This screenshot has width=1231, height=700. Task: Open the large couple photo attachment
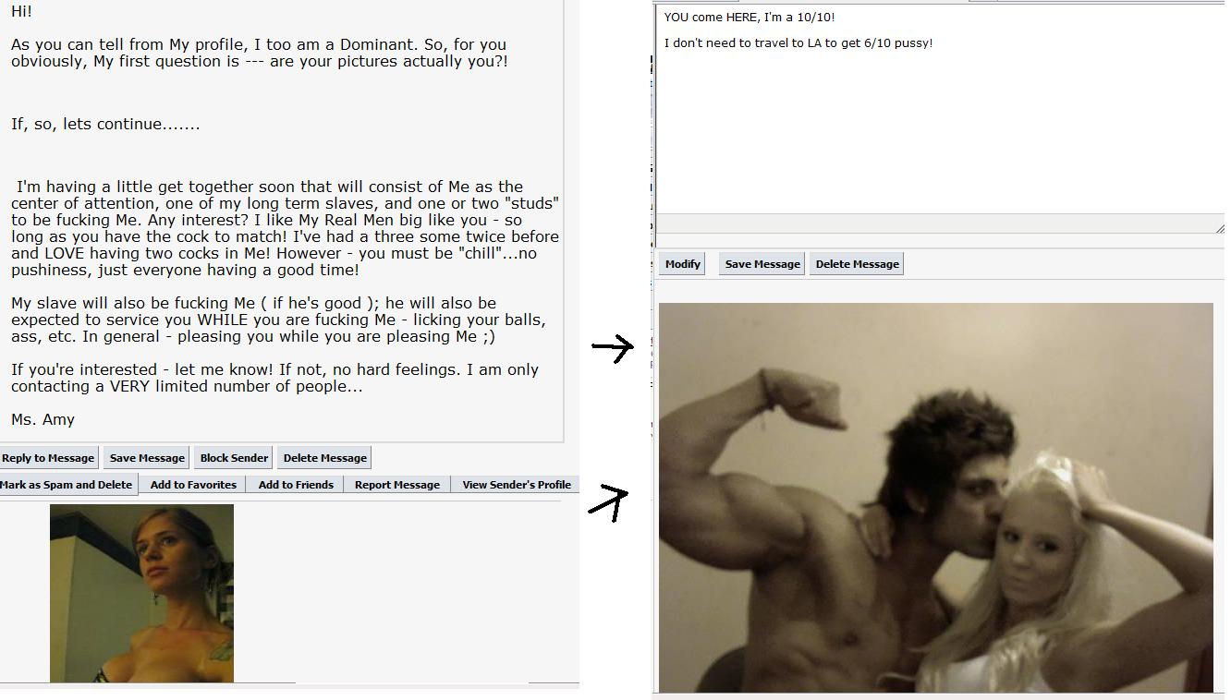click(x=935, y=498)
